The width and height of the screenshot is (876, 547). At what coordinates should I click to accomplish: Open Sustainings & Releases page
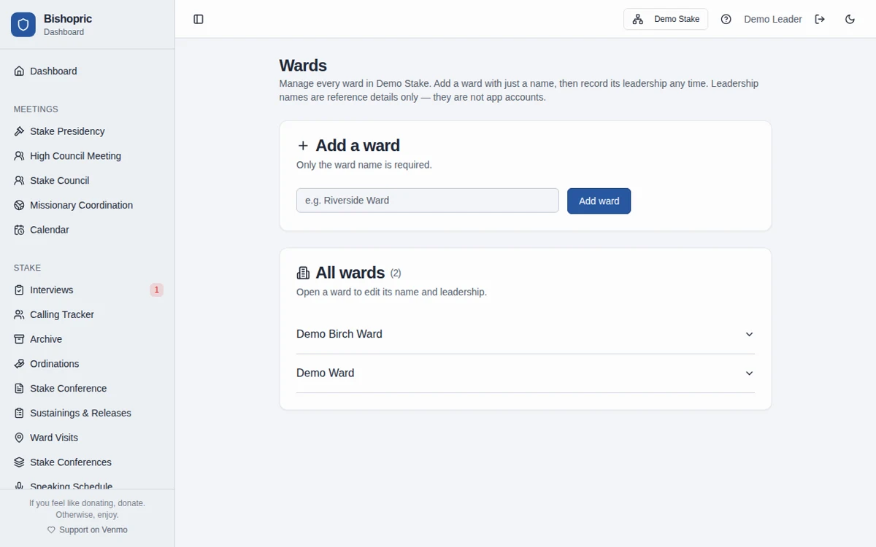click(x=88, y=413)
